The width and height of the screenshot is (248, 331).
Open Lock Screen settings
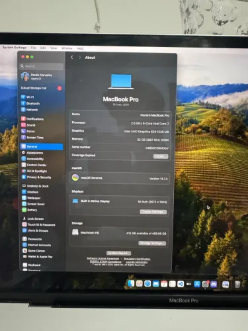33,218
